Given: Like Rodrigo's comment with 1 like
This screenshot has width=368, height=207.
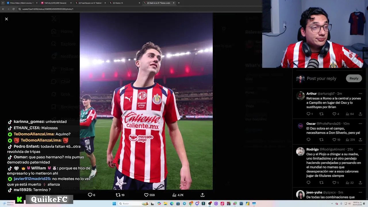Looking at the screenshot, I should [x=336, y=183].
